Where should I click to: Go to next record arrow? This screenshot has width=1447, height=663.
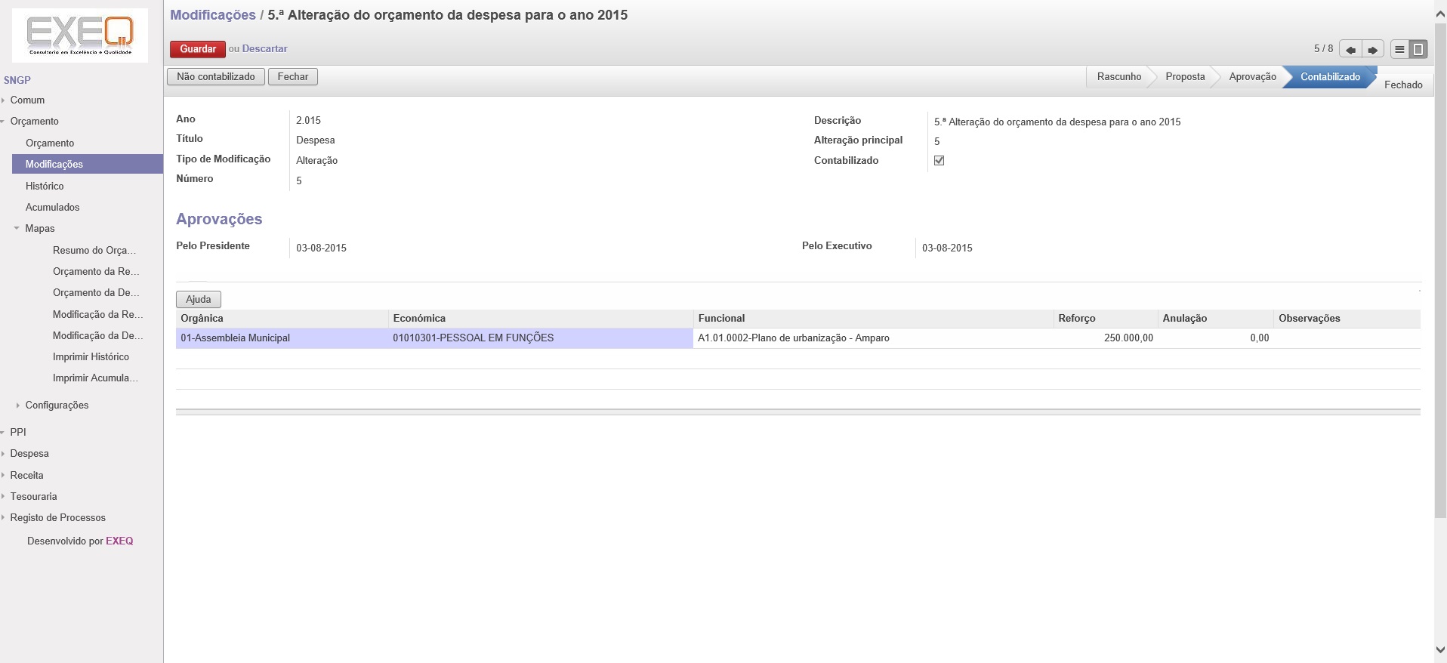click(1373, 50)
